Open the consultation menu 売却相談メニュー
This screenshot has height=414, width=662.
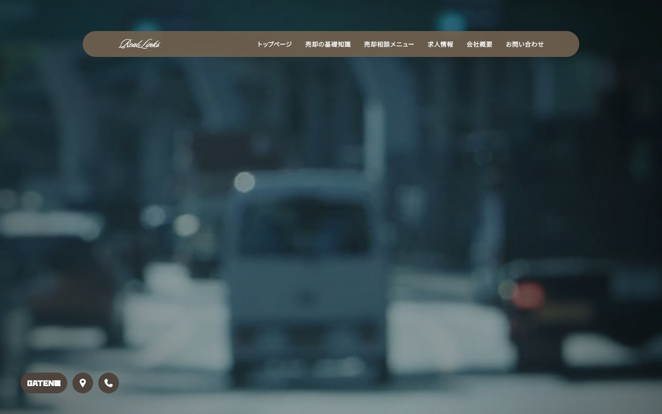tap(389, 45)
